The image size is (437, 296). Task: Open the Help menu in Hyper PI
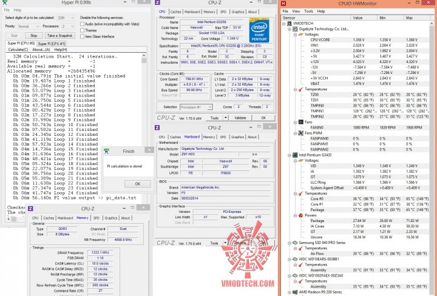pos(17,10)
